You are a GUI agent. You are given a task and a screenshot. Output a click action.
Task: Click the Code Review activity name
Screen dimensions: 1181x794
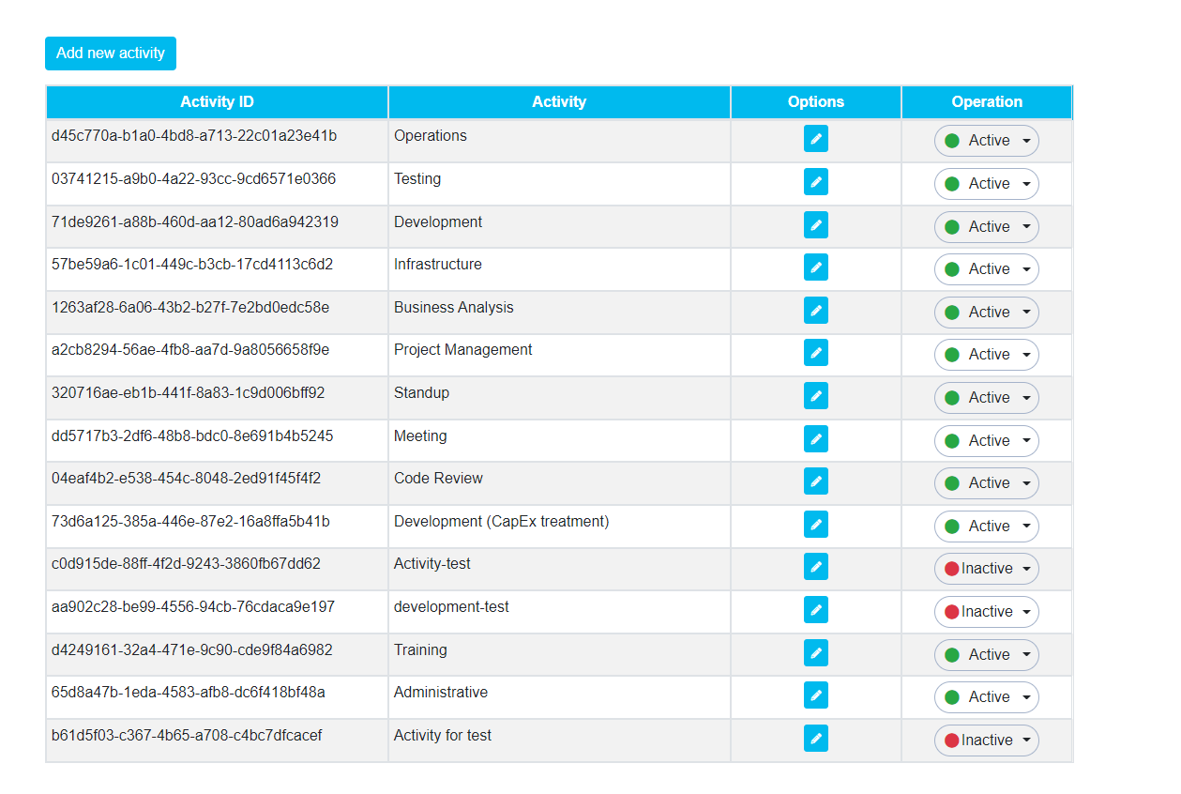pos(438,479)
